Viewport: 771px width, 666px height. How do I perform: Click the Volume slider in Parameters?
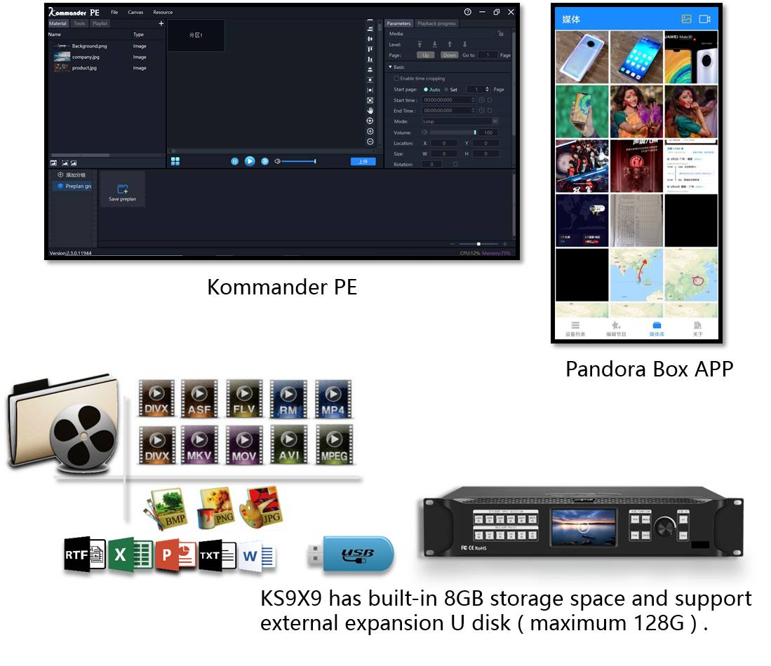(452, 132)
